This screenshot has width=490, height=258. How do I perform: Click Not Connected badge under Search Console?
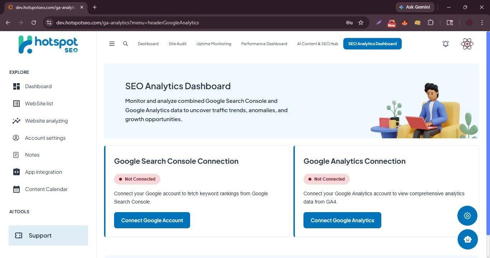coord(137,179)
